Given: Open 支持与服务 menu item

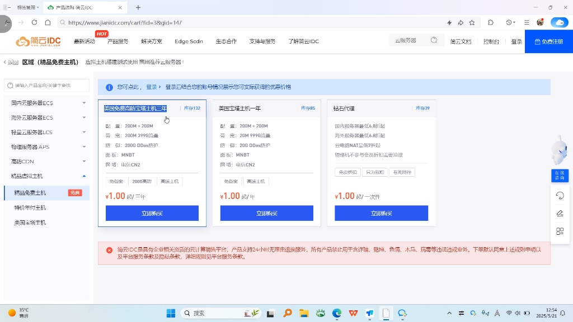Looking at the screenshot, I should (262, 41).
